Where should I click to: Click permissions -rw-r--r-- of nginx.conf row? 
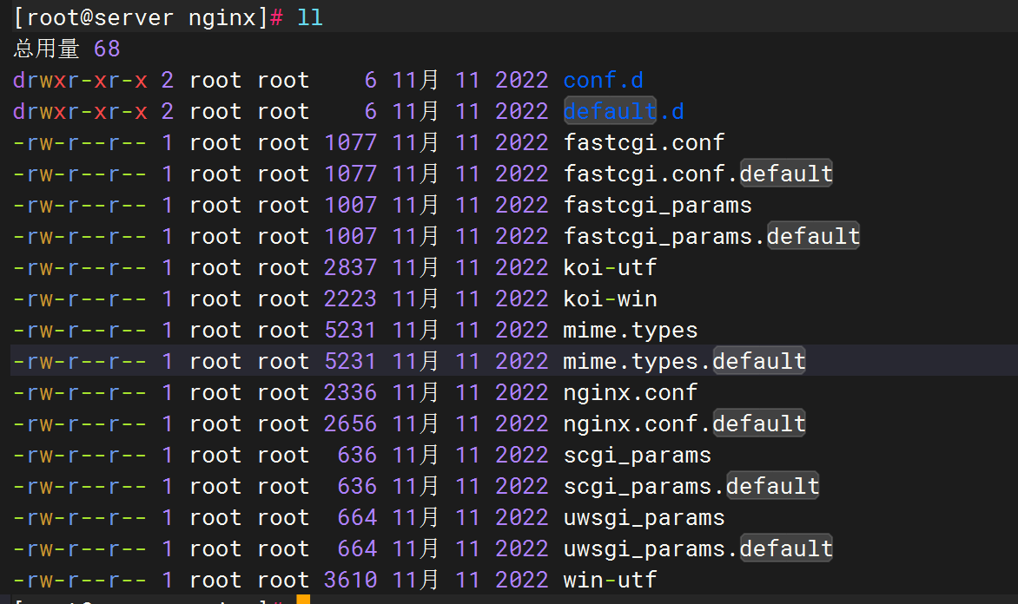tap(80, 392)
